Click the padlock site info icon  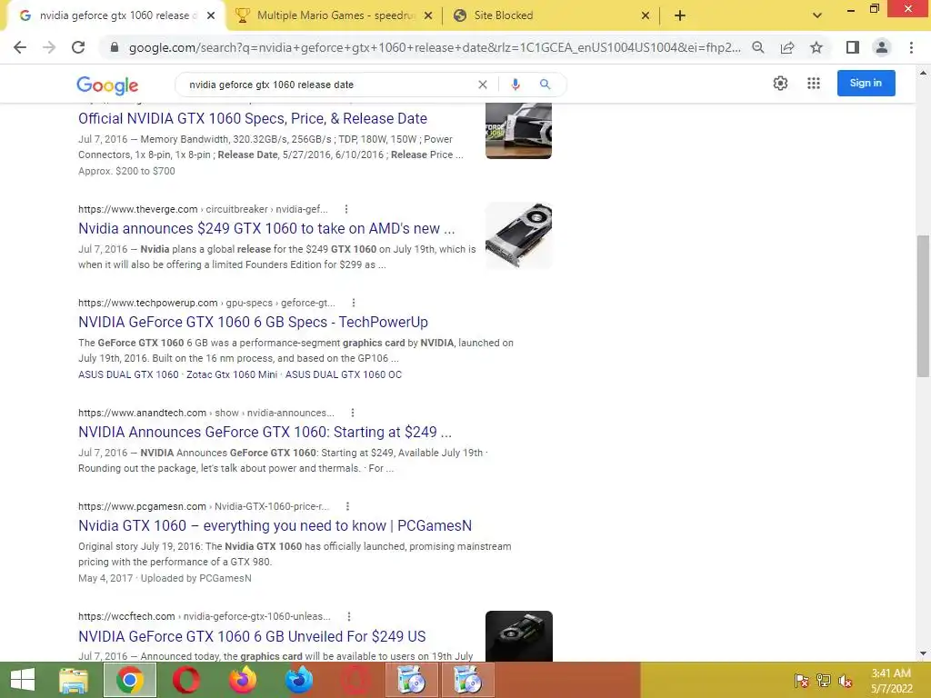pos(115,47)
